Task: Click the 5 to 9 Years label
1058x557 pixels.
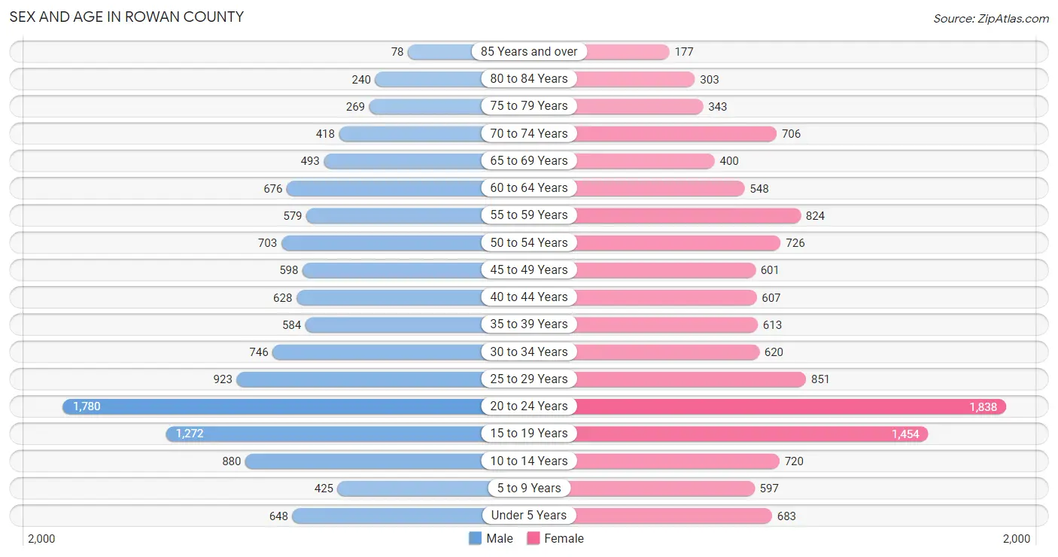Action: (x=529, y=488)
